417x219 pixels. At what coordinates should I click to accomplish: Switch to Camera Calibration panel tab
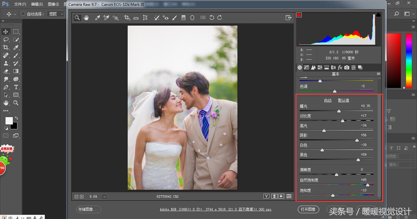coord(347,68)
